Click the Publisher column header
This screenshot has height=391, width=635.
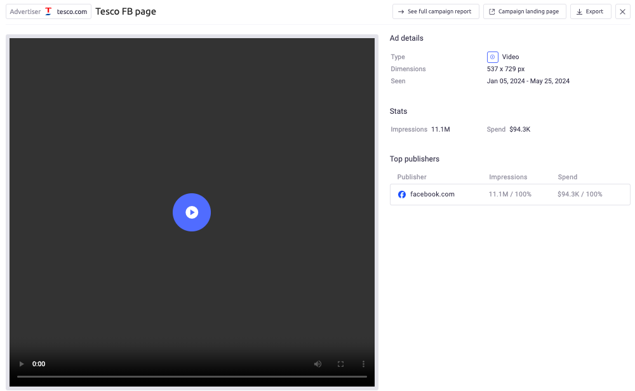[411, 177]
